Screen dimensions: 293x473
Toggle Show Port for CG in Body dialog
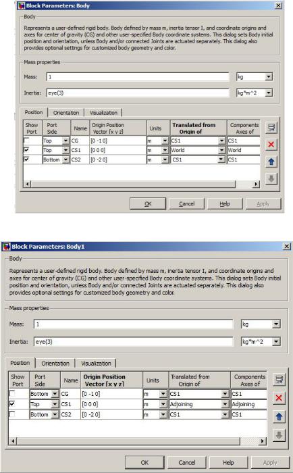(x=26, y=141)
